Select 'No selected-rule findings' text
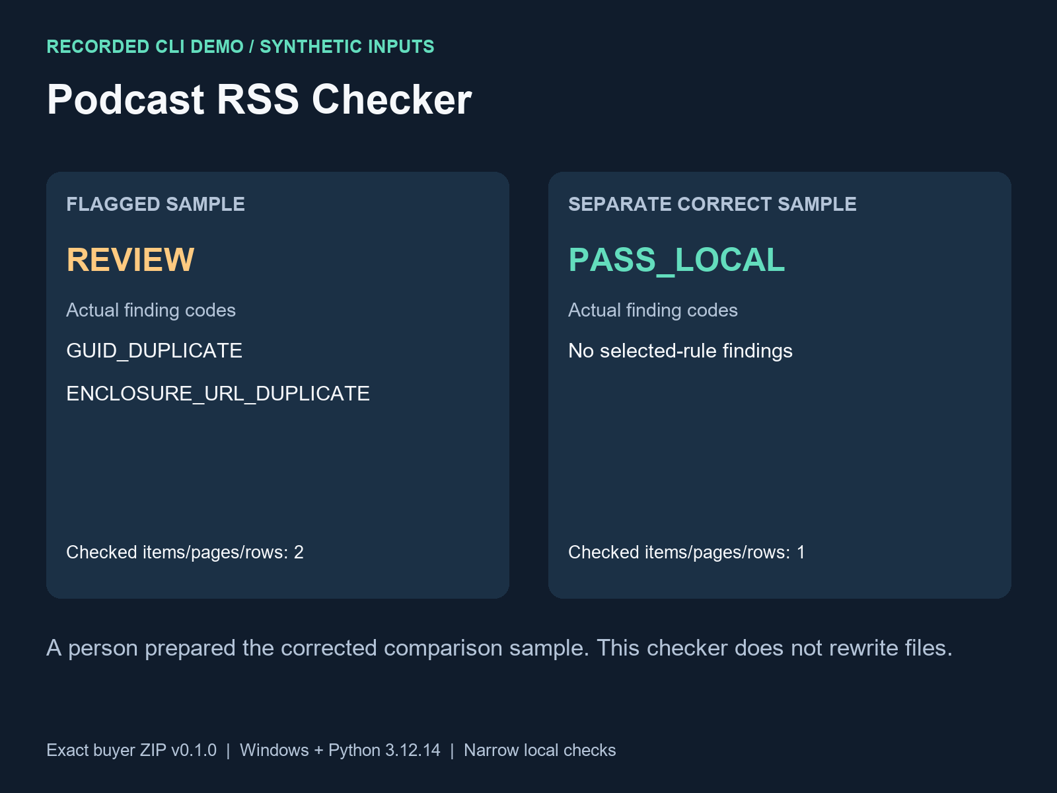The image size is (1057, 793). pyautogui.click(x=680, y=351)
